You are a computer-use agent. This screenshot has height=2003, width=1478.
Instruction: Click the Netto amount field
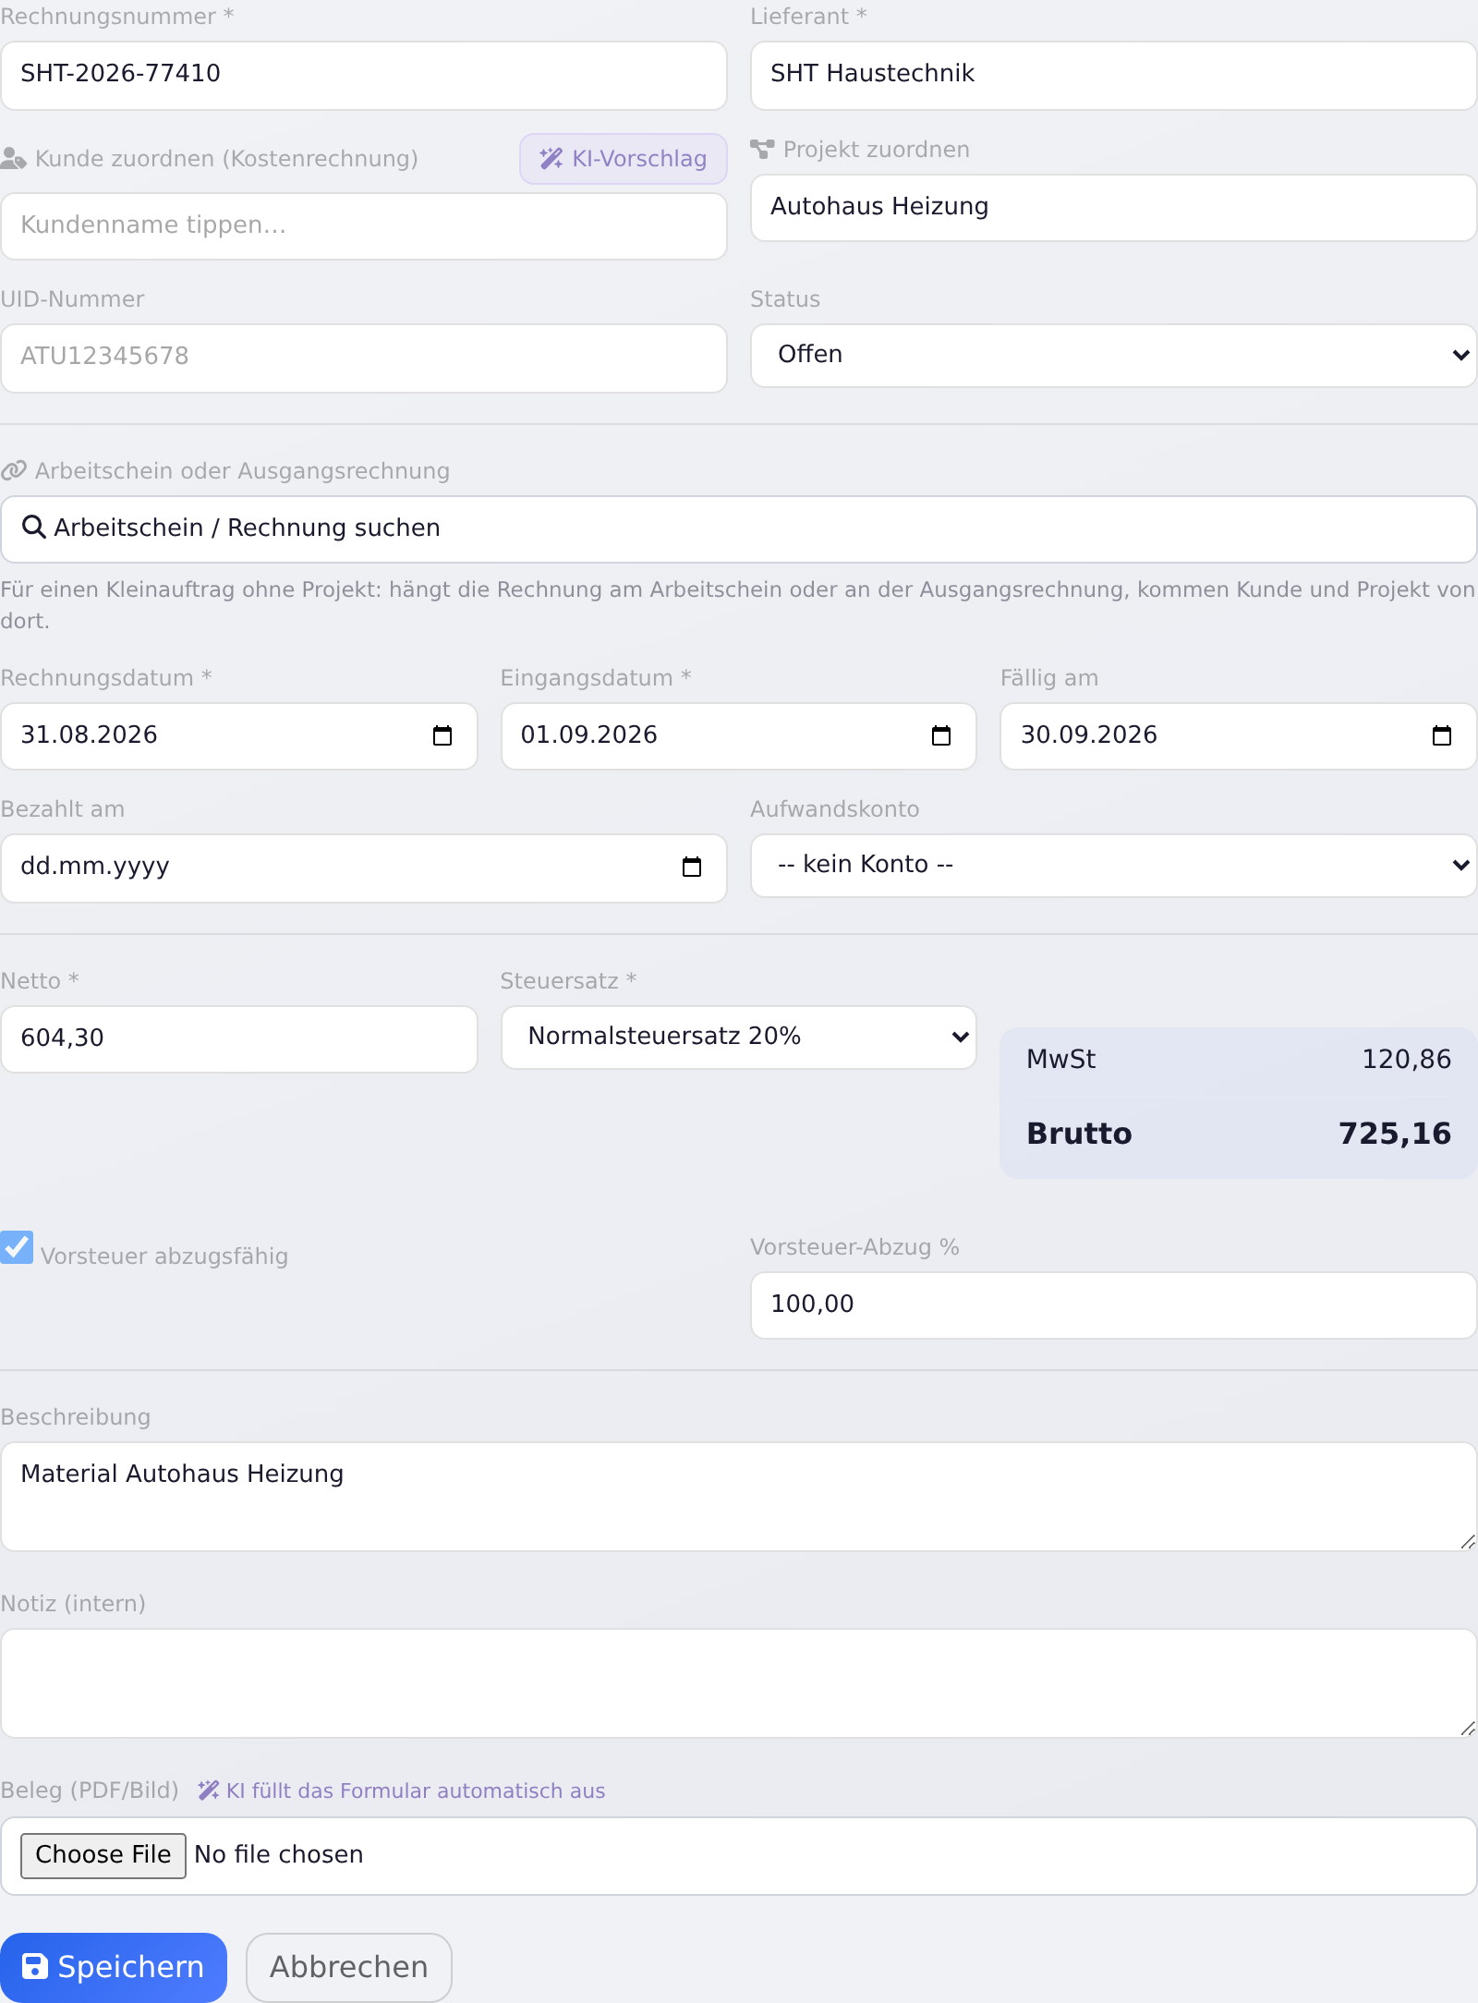[x=239, y=1038]
